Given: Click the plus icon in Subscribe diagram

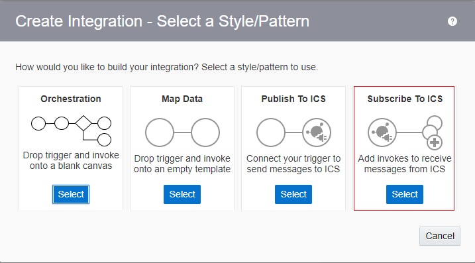Looking at the screenshot, I should [x=435, y=142].
